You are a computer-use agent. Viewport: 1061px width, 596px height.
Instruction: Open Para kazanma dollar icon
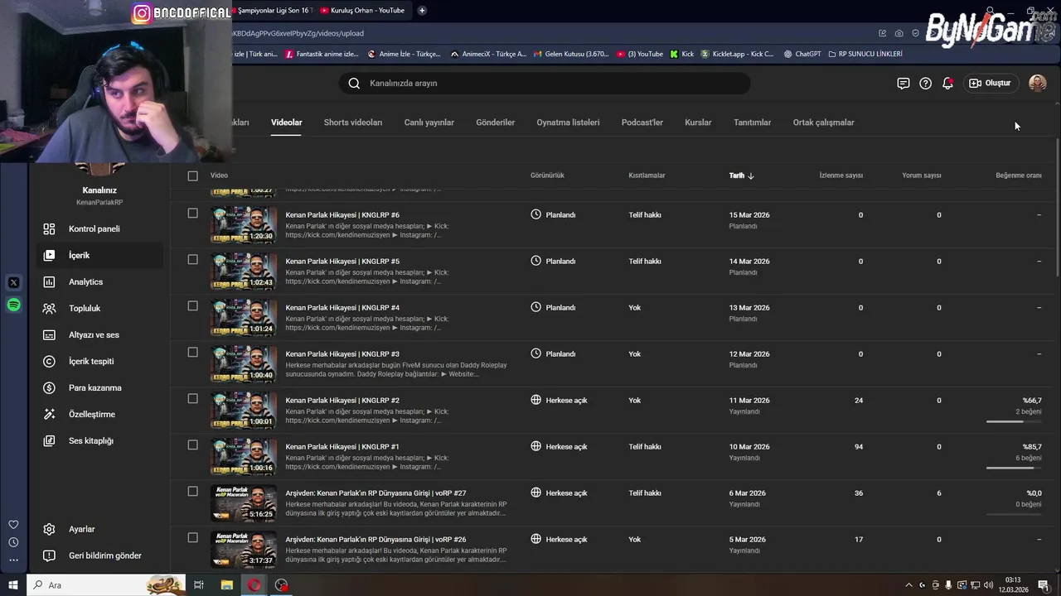point(49,387)
